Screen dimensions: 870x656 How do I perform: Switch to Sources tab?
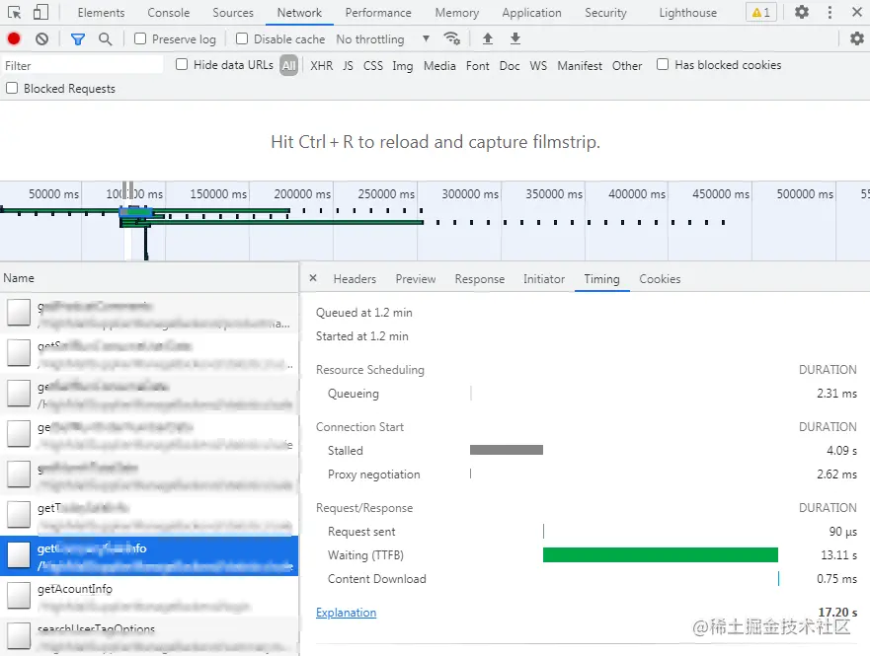click(x=233, y=12)
